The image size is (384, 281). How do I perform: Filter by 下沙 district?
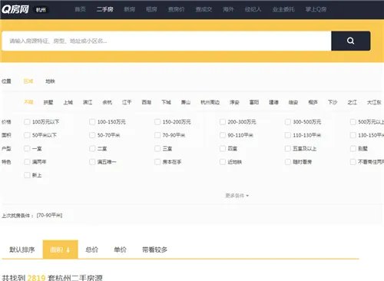[333, 102]
